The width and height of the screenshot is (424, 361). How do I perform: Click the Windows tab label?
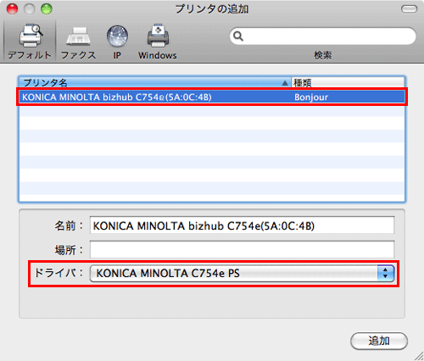pos(158,55)
